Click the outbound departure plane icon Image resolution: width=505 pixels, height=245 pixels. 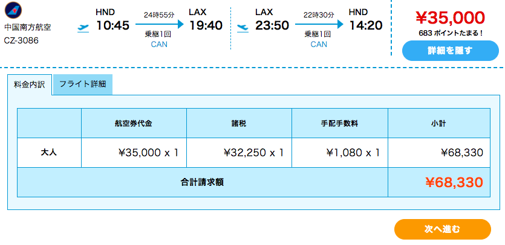tap(83, 28)
